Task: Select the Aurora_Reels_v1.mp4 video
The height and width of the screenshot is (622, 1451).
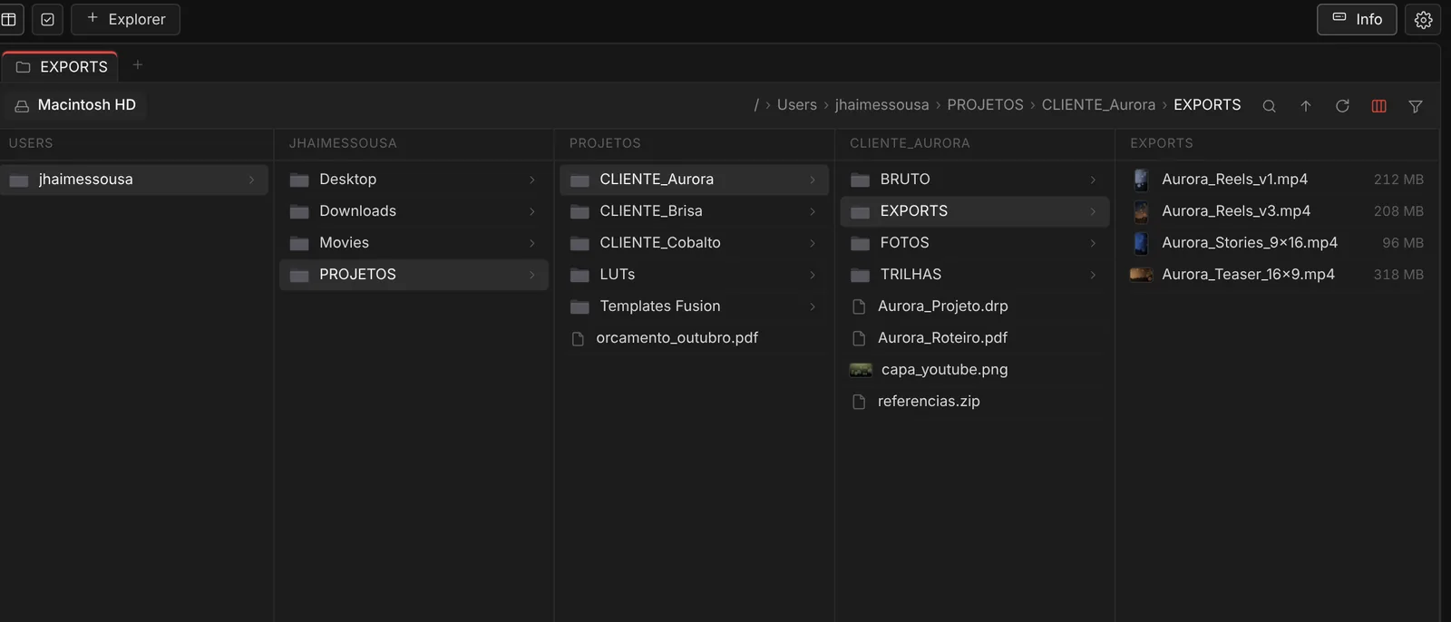Action: tap(1277, 180)
